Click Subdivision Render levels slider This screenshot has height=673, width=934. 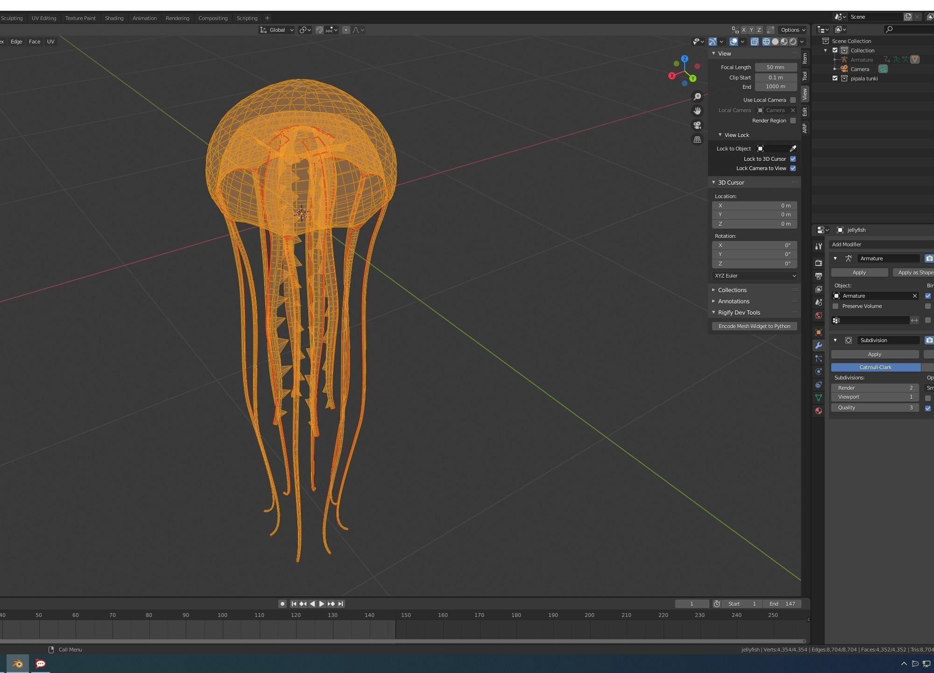click(876, 388)
